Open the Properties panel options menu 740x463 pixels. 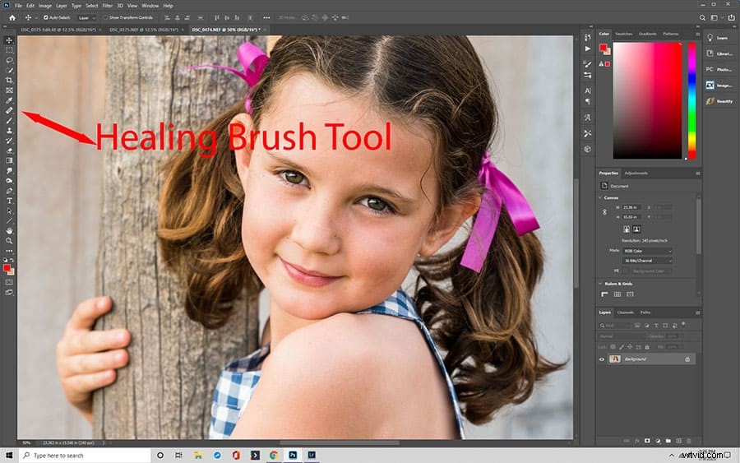point(697,174)
